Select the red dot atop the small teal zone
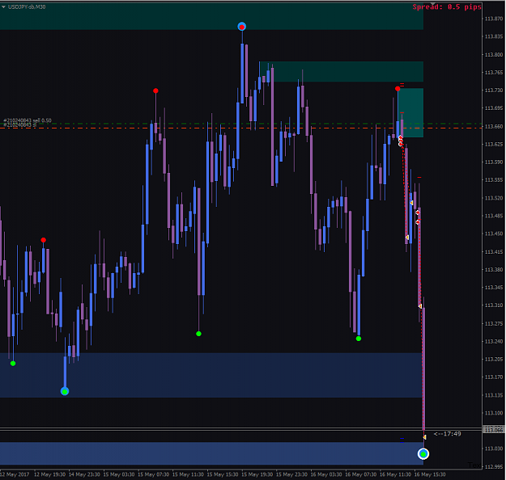 click(x=398, y=89)
